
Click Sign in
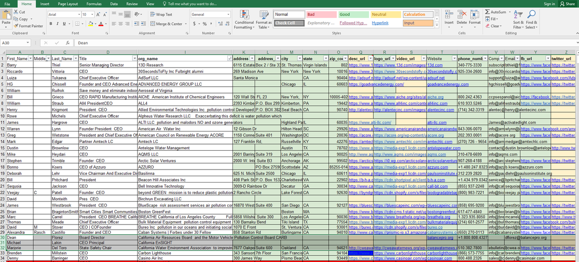[x=549, y=4]
